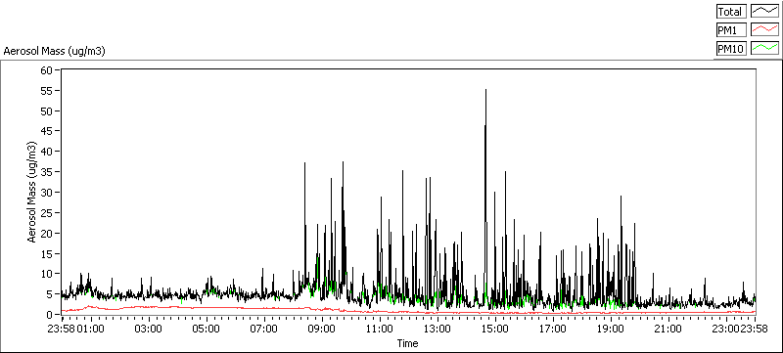Click the 03:00 time tick label

[x=149, y=329]
